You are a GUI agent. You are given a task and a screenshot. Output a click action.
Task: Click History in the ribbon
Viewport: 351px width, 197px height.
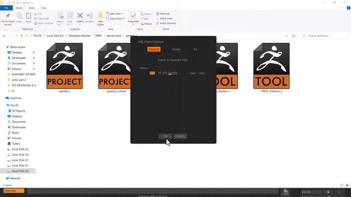(x=146, y=24)
